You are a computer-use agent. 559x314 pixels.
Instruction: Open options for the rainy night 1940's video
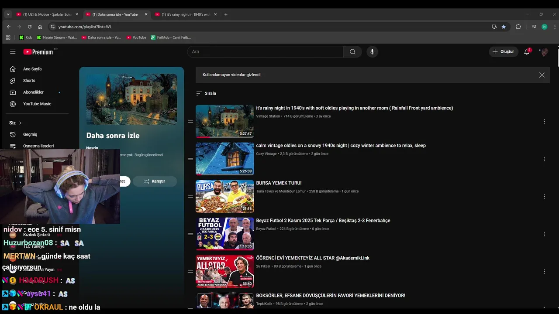544,122
